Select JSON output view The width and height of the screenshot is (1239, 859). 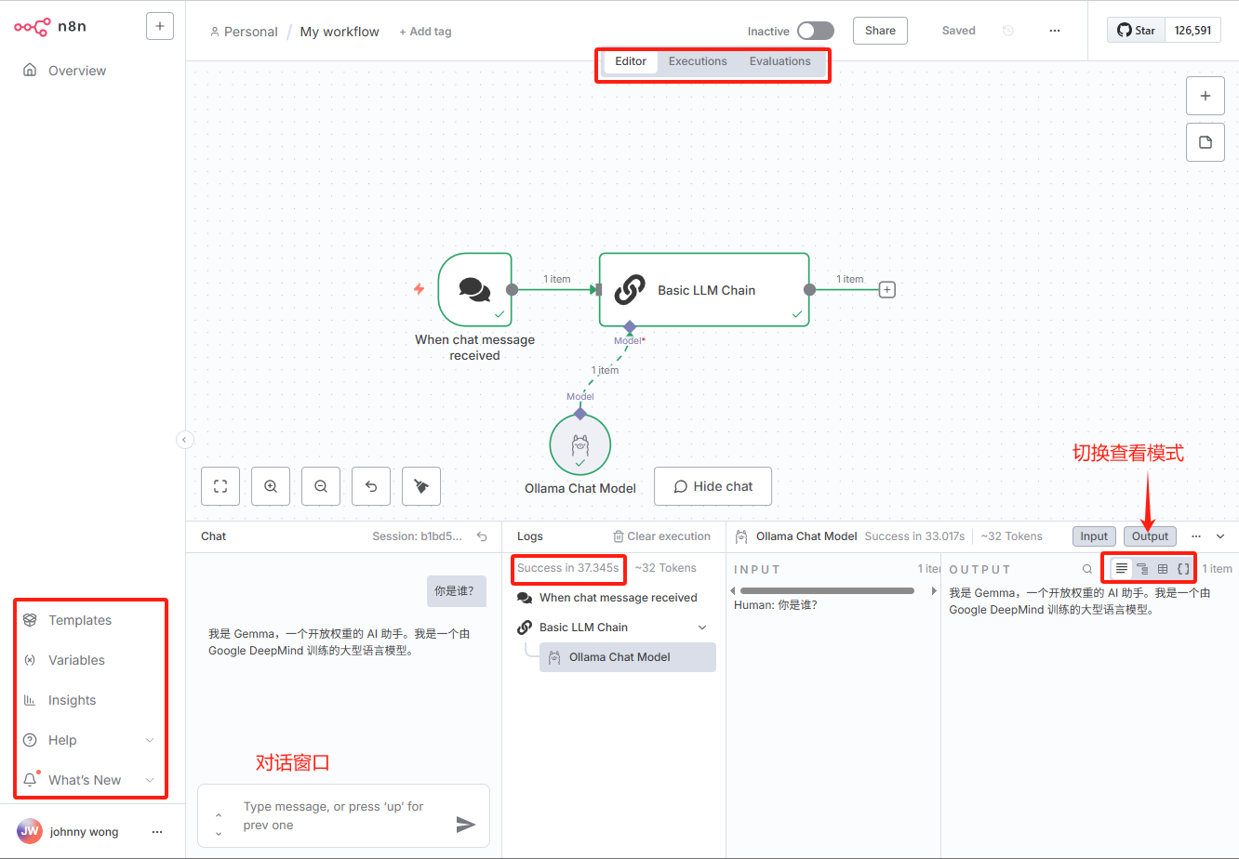coord(1183,568)
